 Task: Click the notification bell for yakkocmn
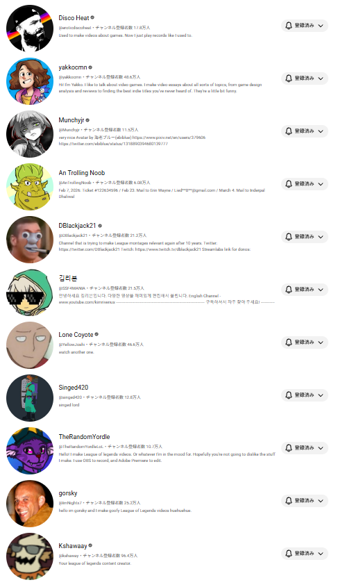click(x=289, y=78)
